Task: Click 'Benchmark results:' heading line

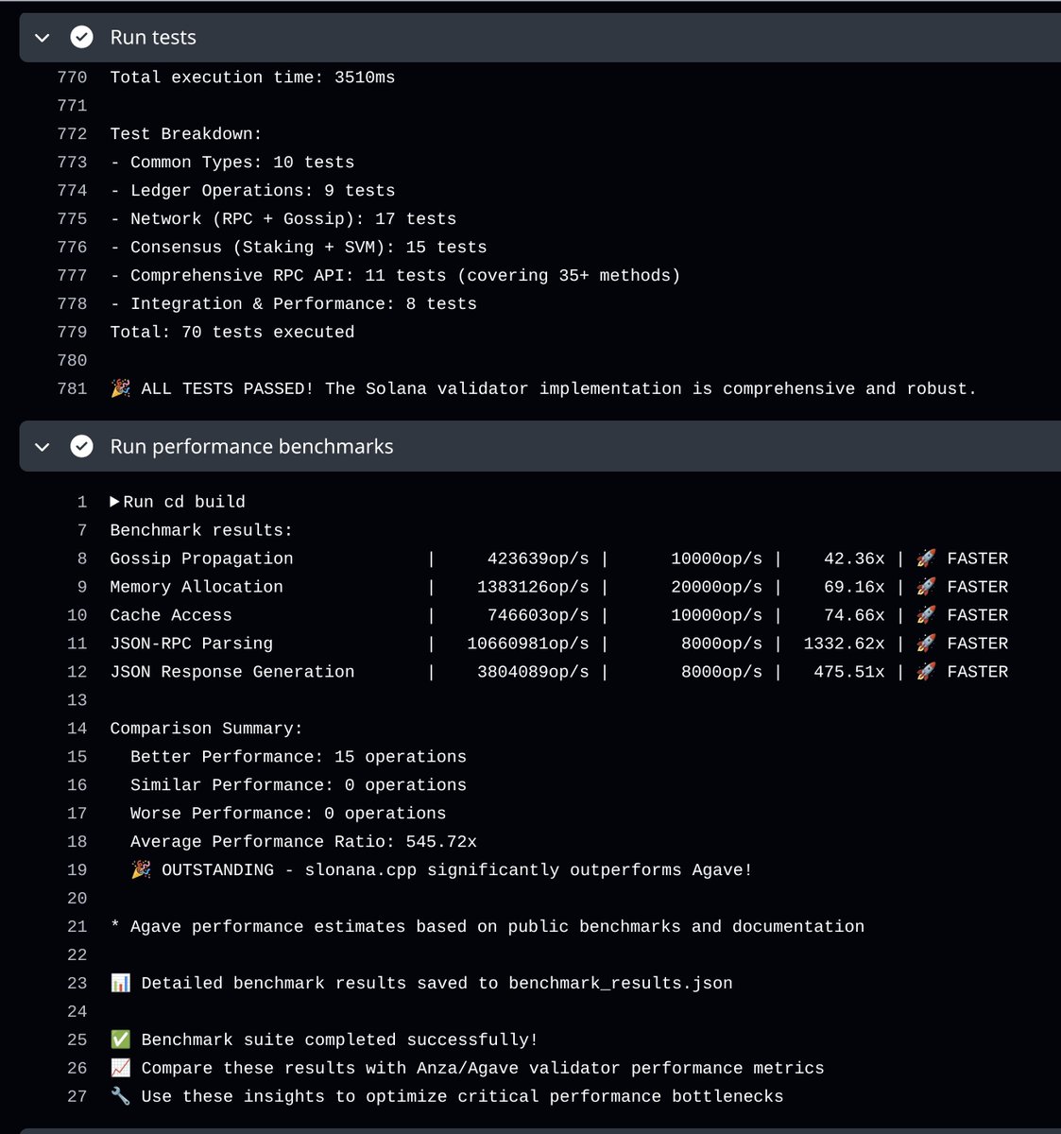Action: [201, 530]
